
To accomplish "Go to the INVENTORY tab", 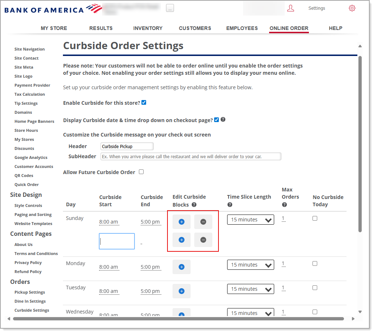I will tap(148, 28).
